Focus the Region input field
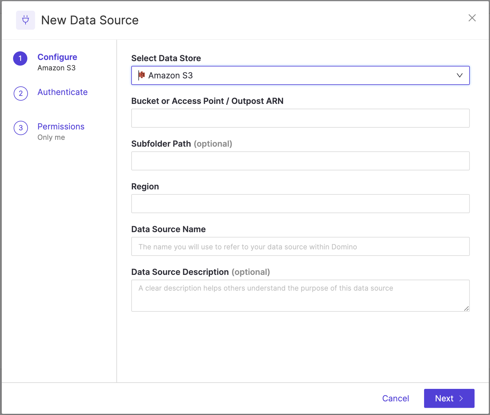 300,204
